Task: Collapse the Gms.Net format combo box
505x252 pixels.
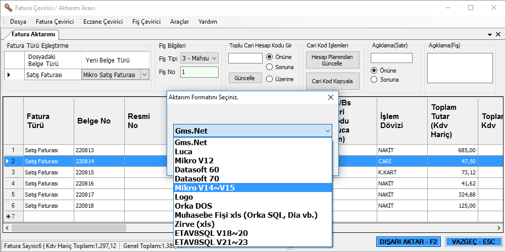Action: tap(328, 131)
